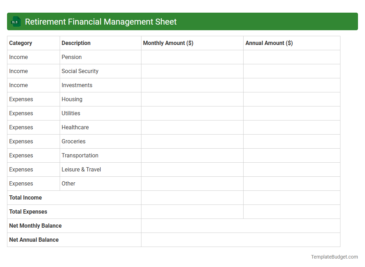365x267 pixels.
Task: Click the Retirement Financial Management Sheet title
Action: tap(101, 22)
